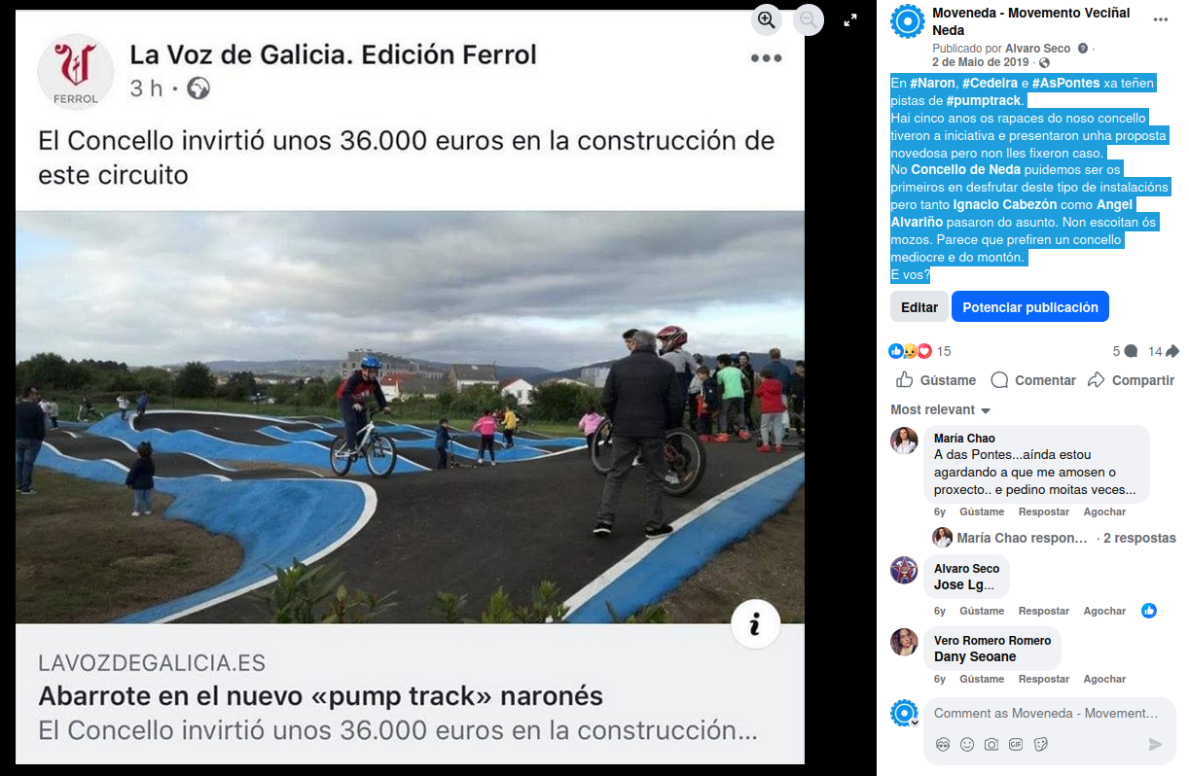
Task: Toggle Gústame on María Chao's comment
Action: click(x=982, y=511)
